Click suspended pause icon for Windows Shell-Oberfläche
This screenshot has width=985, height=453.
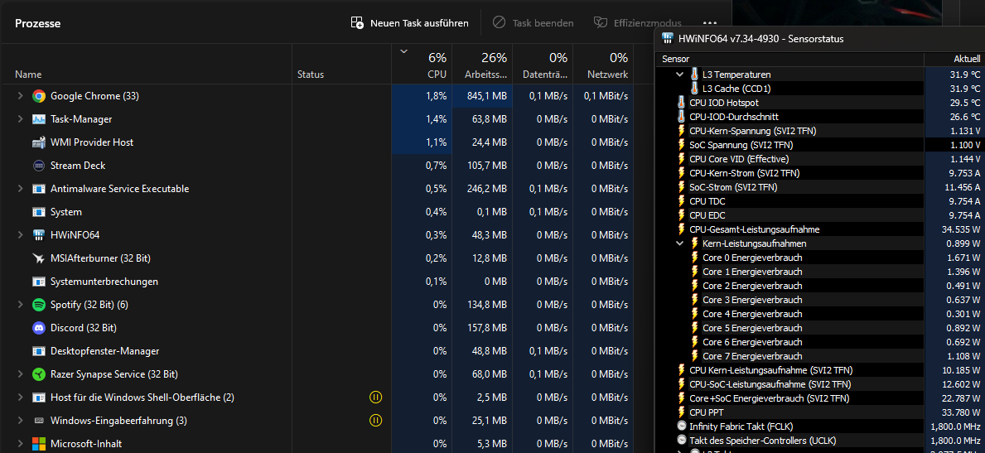(375, 398)
